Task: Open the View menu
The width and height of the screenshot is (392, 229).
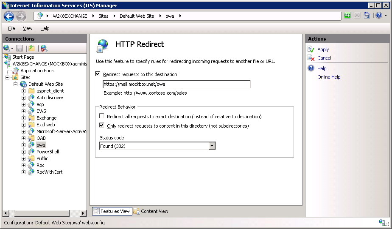Action: pos(28,28)
